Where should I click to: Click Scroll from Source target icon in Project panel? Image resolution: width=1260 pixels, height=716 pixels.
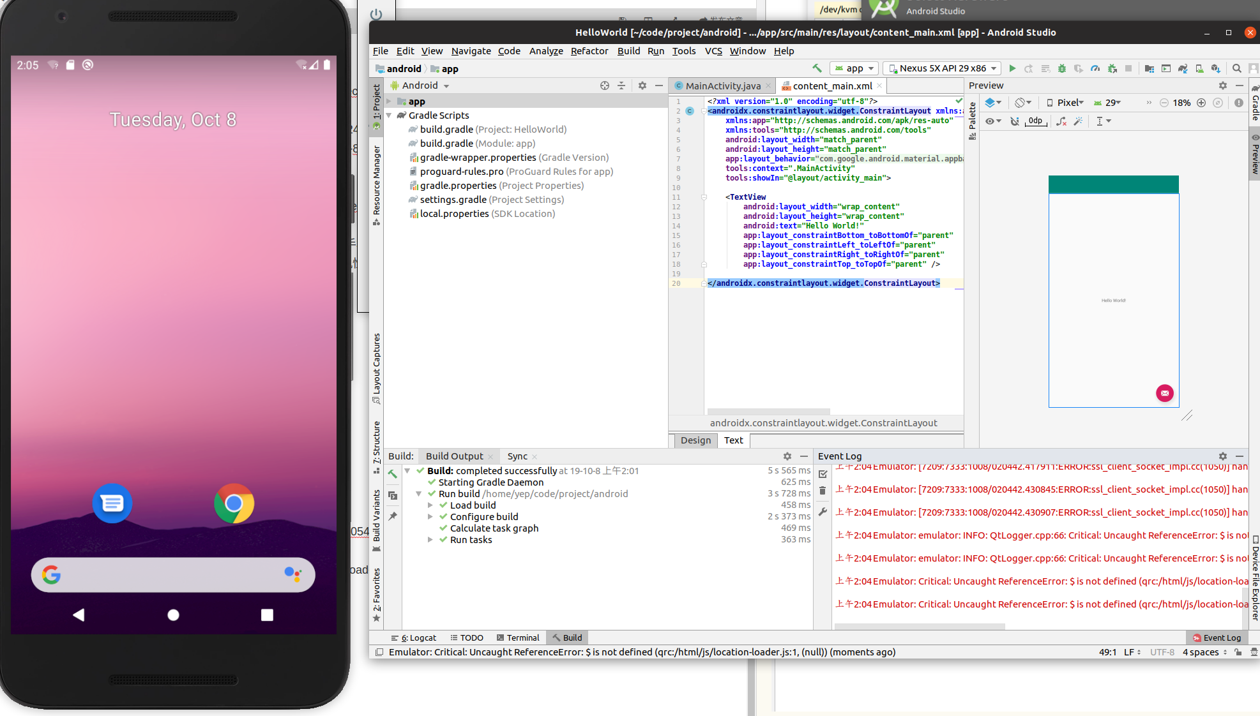(x=605, y=86)
